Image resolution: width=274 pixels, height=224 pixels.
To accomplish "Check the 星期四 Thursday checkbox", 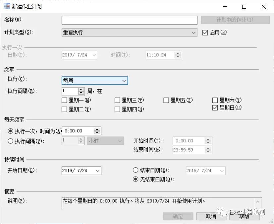I will tap(117, 110).
